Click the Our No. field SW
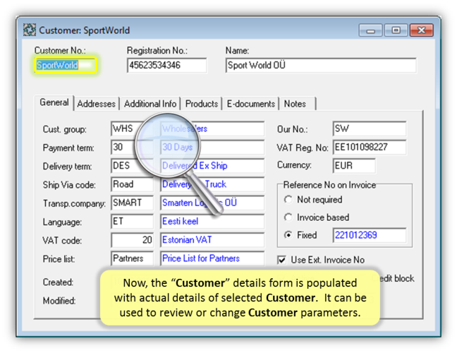 pyautogui.click(x=370, y=128)
